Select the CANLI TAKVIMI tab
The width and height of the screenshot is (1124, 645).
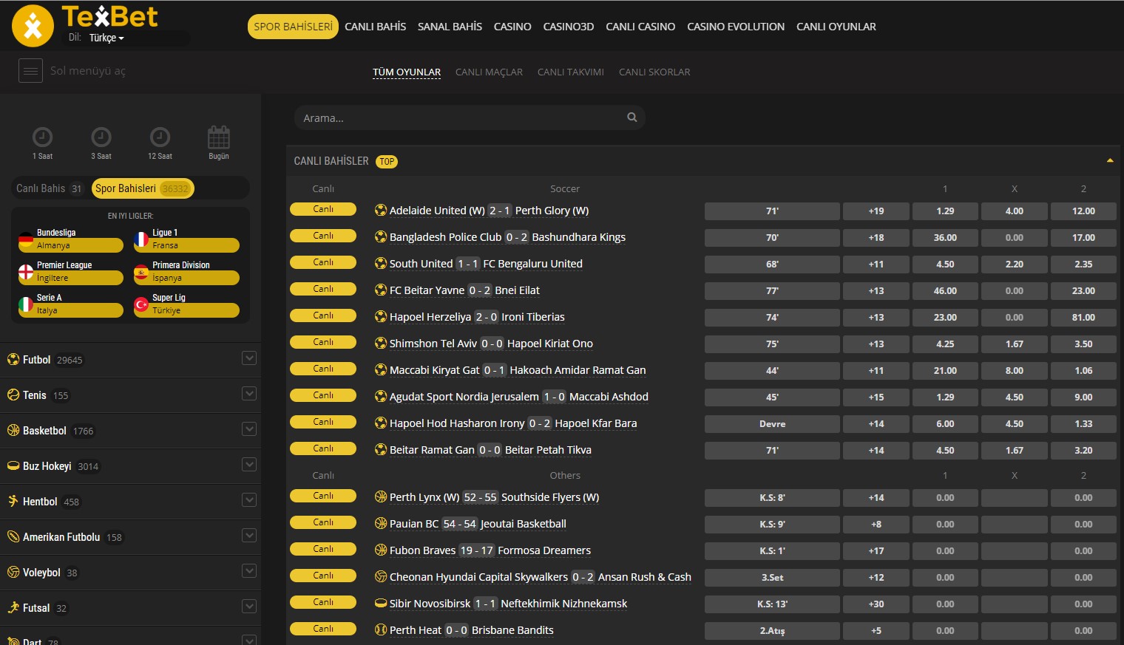(571, 72)
